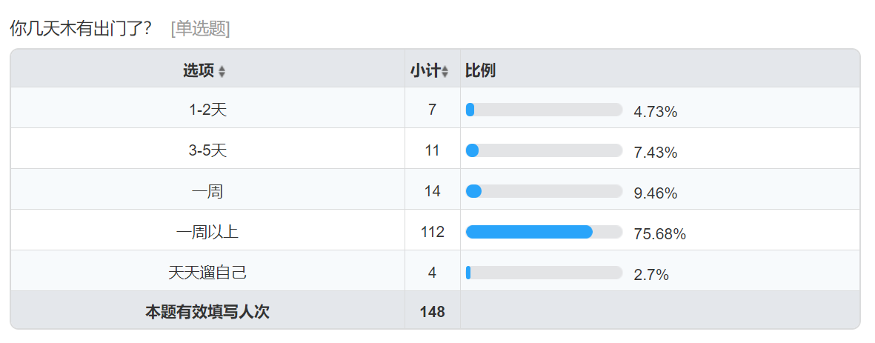Select the 1-2天 option row label
875x343 pixels.
pos(207,110)
